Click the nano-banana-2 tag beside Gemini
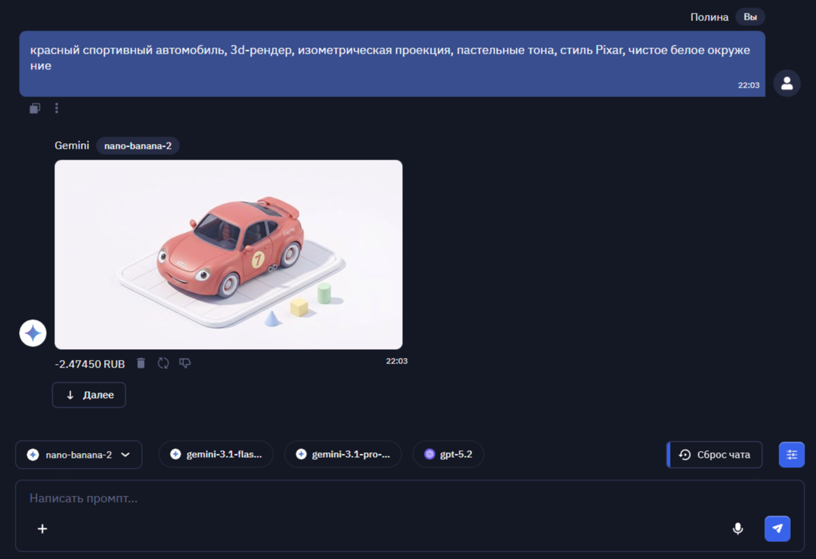 tap(137, 145)
